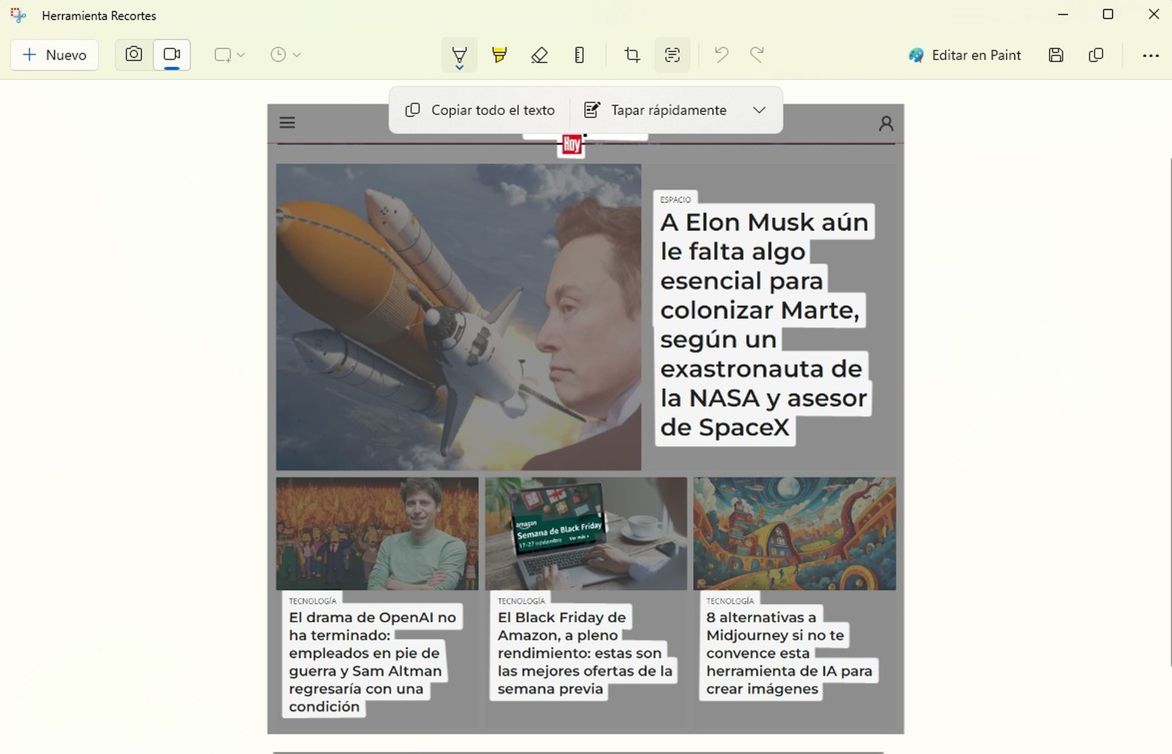Click Tapar rápidamente

coord(655,110)
